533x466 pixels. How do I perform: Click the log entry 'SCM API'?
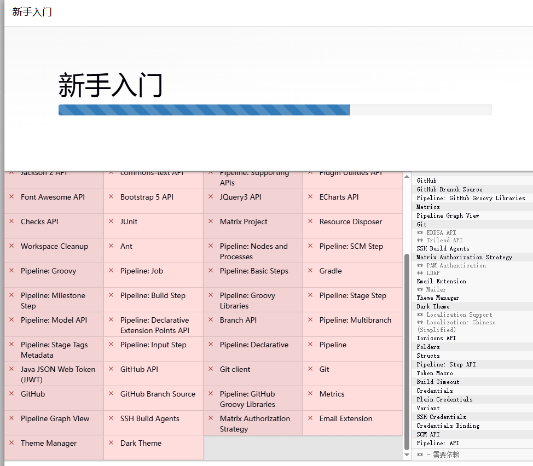click(428, 434)
